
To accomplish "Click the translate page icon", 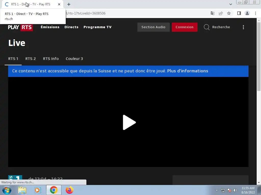I will (213, 13).
